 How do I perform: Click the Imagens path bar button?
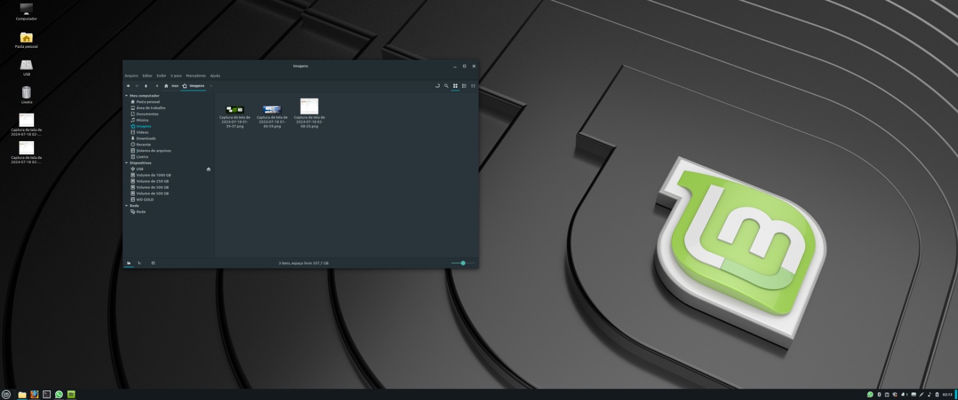coord(193,86)
